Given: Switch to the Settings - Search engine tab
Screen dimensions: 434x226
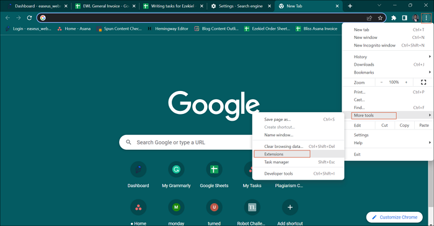Looking at the screenshot, I should tap(241, 6).
